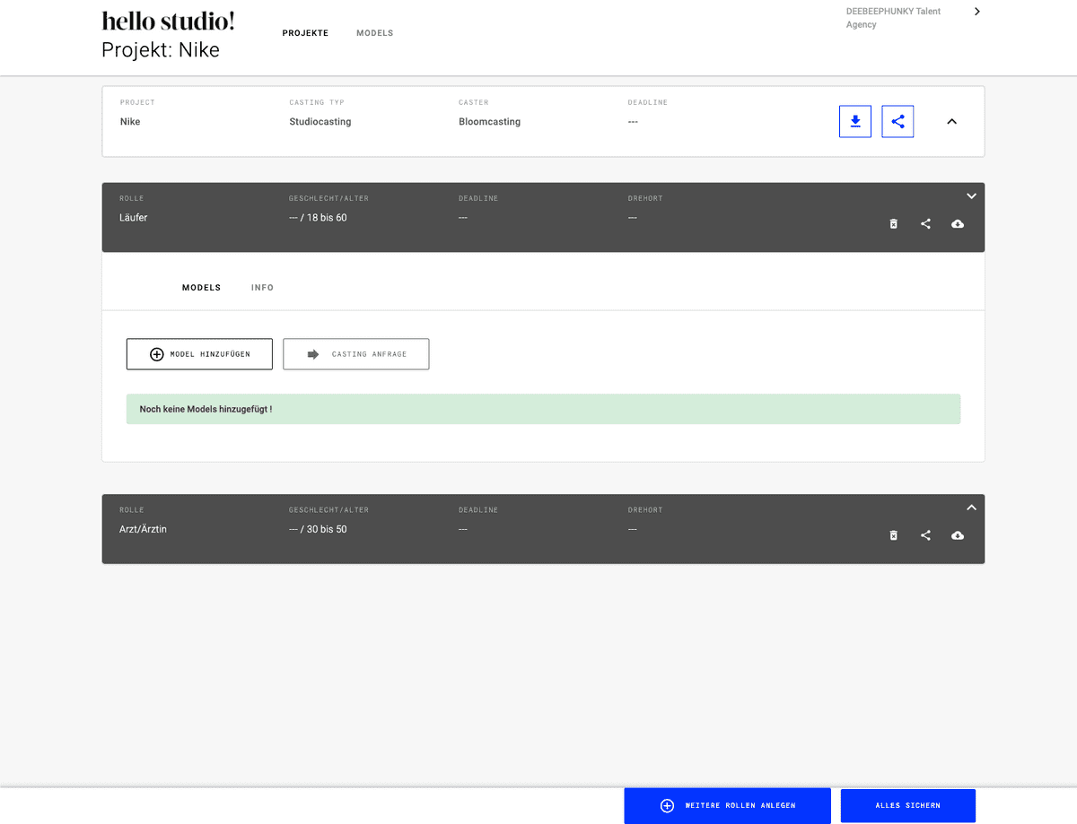Collapse the Läufer role section
The height and width of the screenshot is (824, 1077).
970,195
